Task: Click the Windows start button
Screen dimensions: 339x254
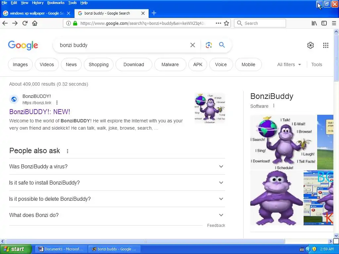Action: (16, 249)
